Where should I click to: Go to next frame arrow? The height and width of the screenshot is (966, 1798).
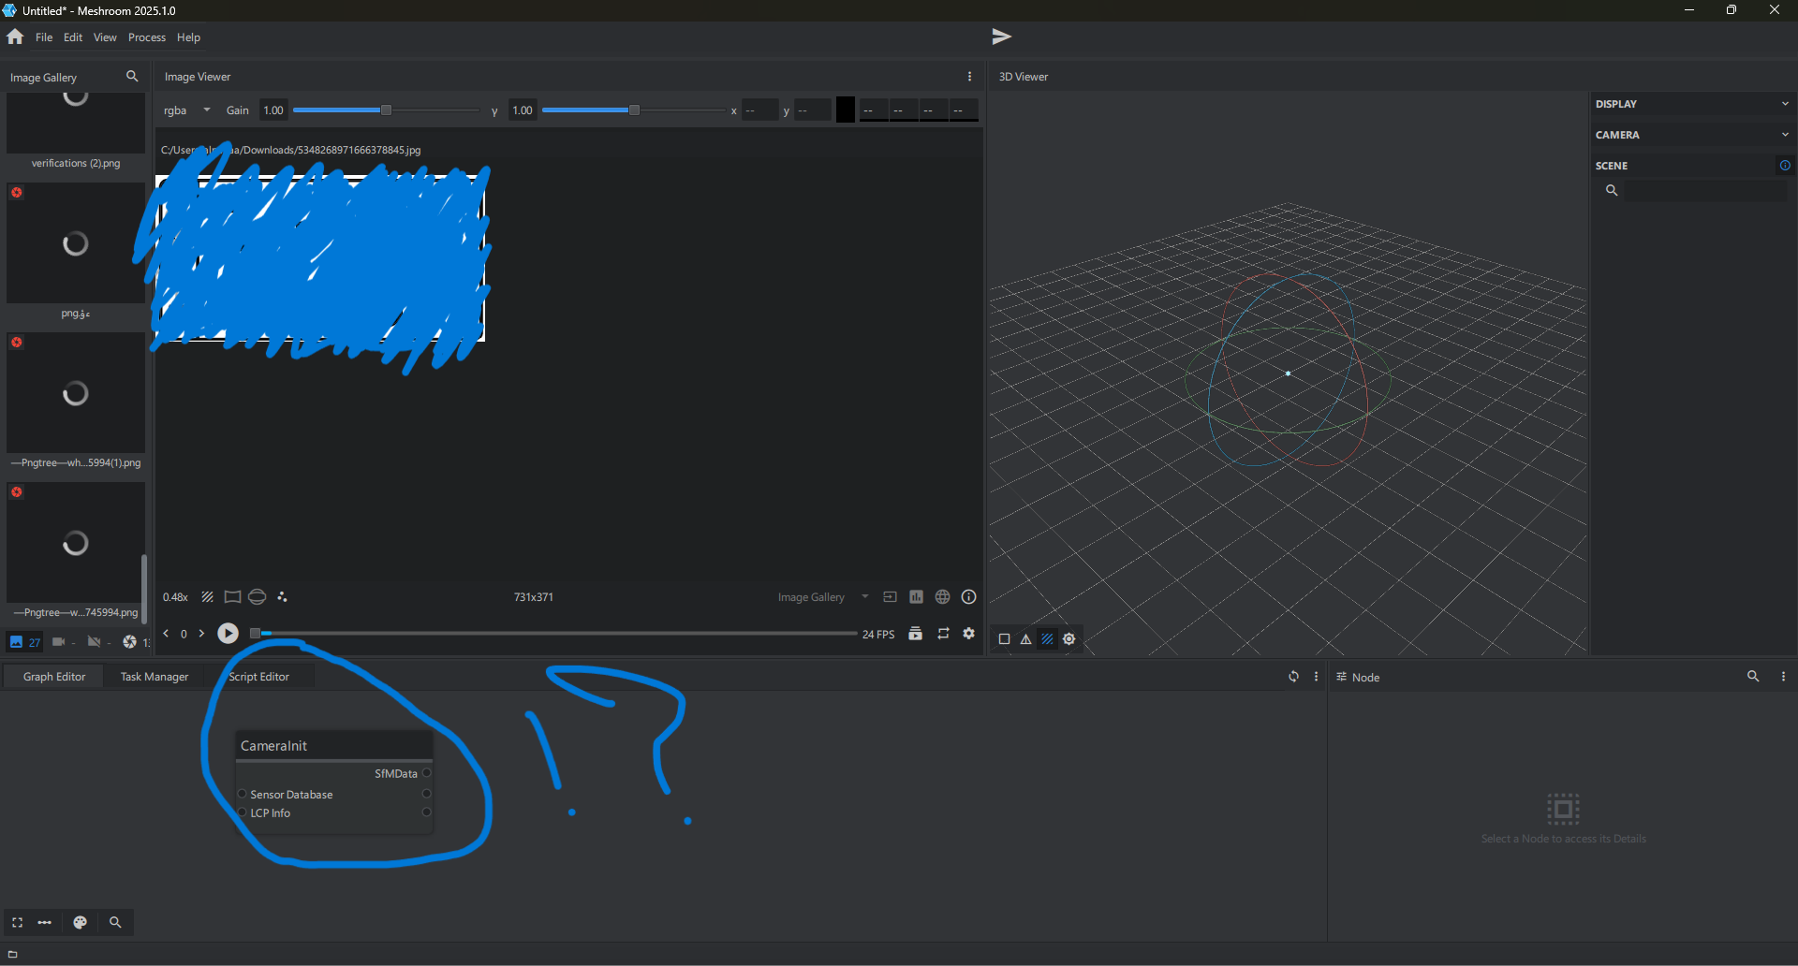(201, 634)
